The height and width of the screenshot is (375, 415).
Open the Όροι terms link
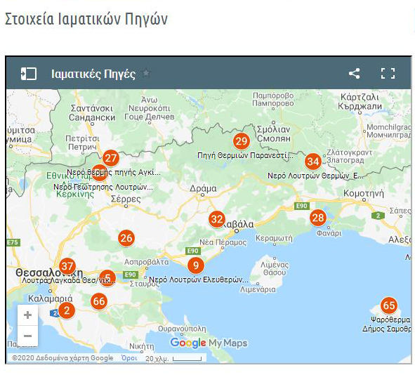[129, 358]
